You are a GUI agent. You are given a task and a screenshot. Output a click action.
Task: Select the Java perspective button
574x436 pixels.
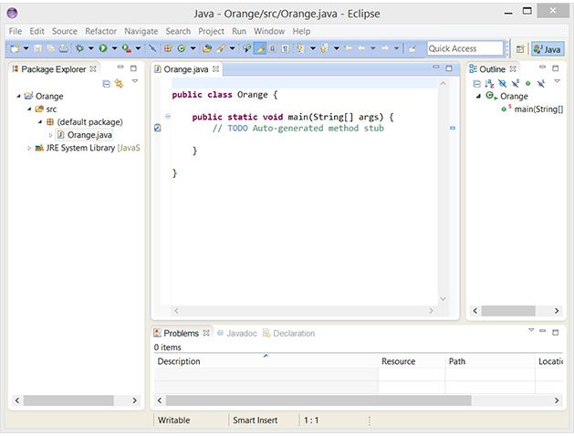(548, 49)
